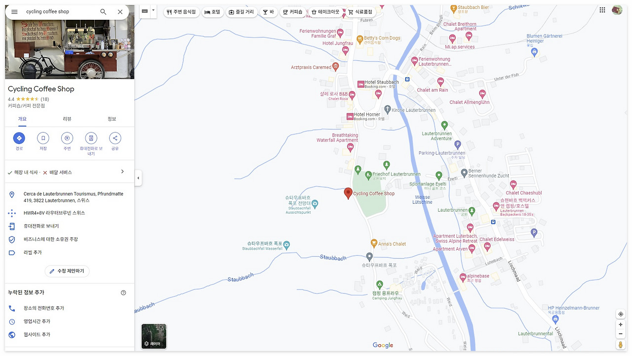
Task: Click the Anna's Chalet restaurant marker
Action: pos(374,243)
